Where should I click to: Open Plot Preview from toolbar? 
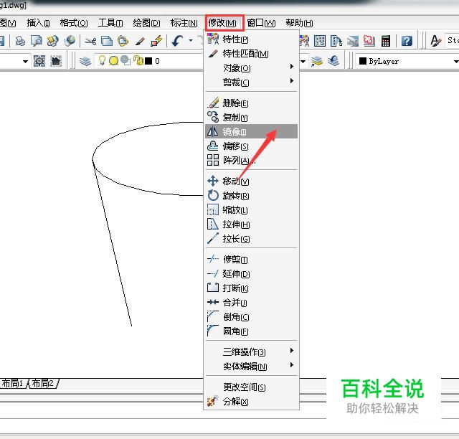(37, 41)
